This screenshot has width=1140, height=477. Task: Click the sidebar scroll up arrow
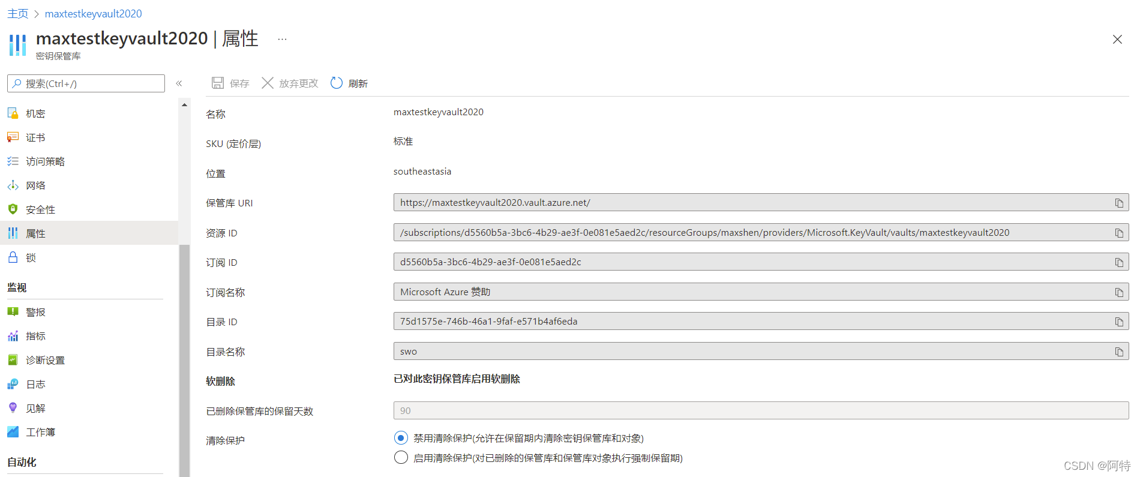tap(184, 104)
